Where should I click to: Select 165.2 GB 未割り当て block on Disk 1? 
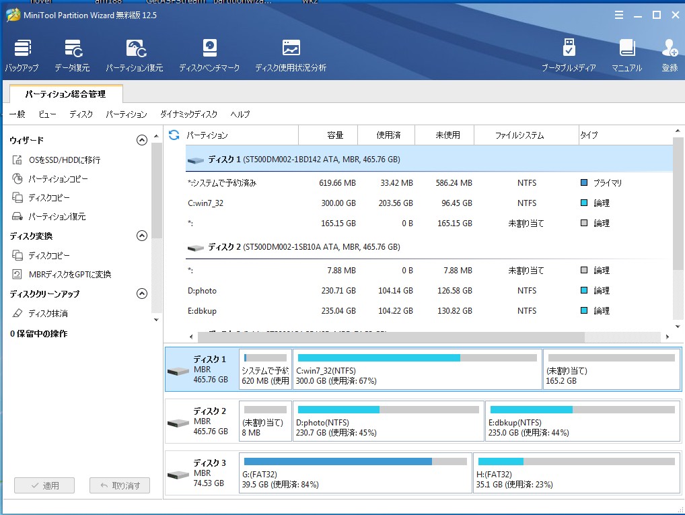point(612,370)
